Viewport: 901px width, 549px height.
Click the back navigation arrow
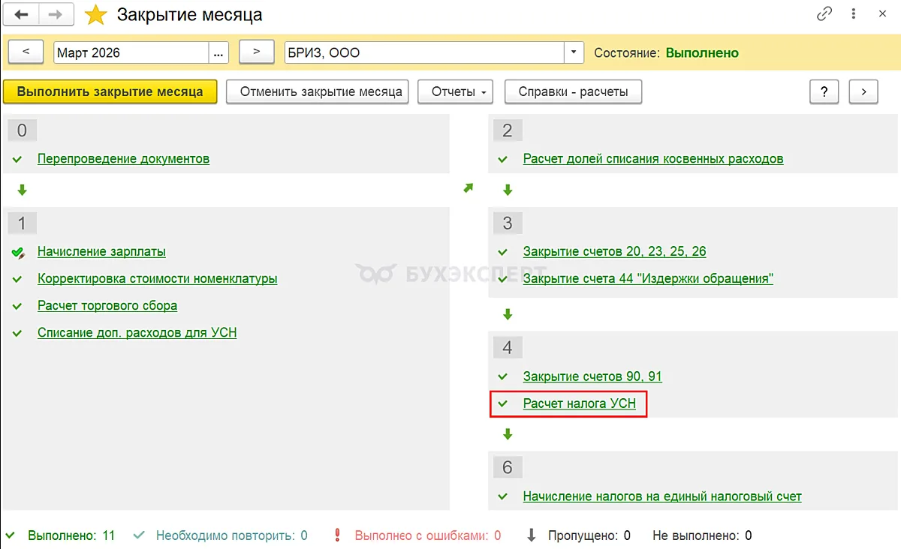click(22, 14)
